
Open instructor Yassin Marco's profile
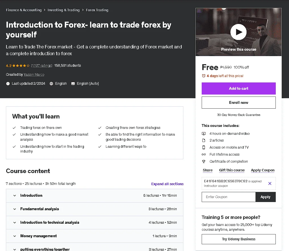click(x=34, y=74)
